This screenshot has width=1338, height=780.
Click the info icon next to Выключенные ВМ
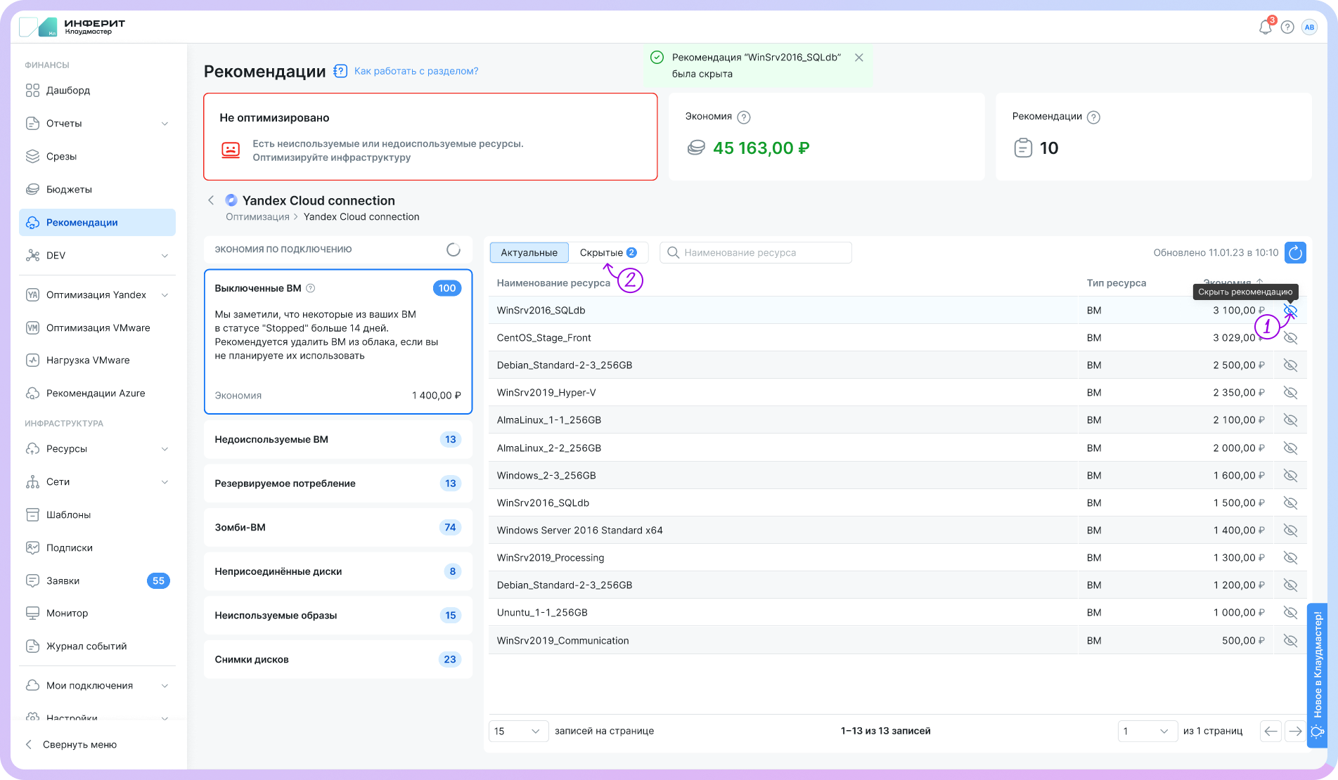(x=311, y=288)
